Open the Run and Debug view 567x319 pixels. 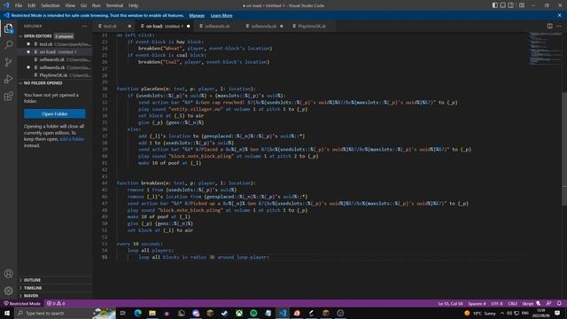point(8,79)
